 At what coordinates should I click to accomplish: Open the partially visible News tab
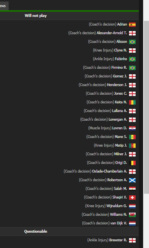click(x=4, y=6)
